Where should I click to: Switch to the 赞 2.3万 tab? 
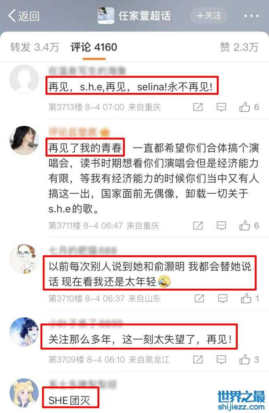coord(239,47)
